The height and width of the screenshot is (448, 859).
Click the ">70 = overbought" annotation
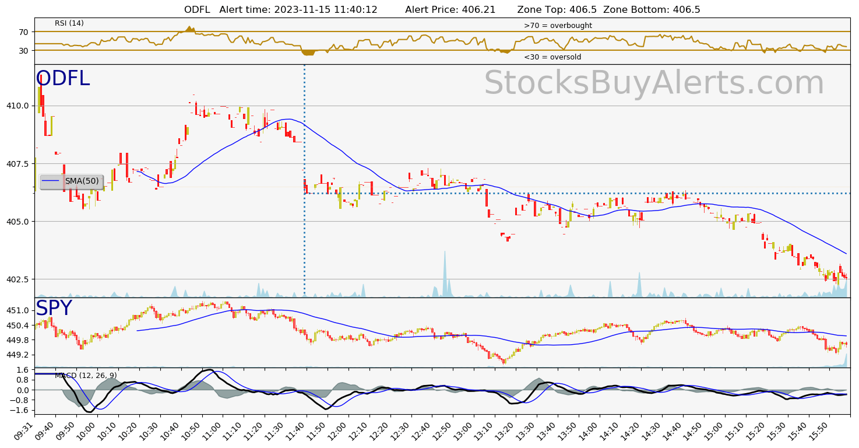[558, 26]
